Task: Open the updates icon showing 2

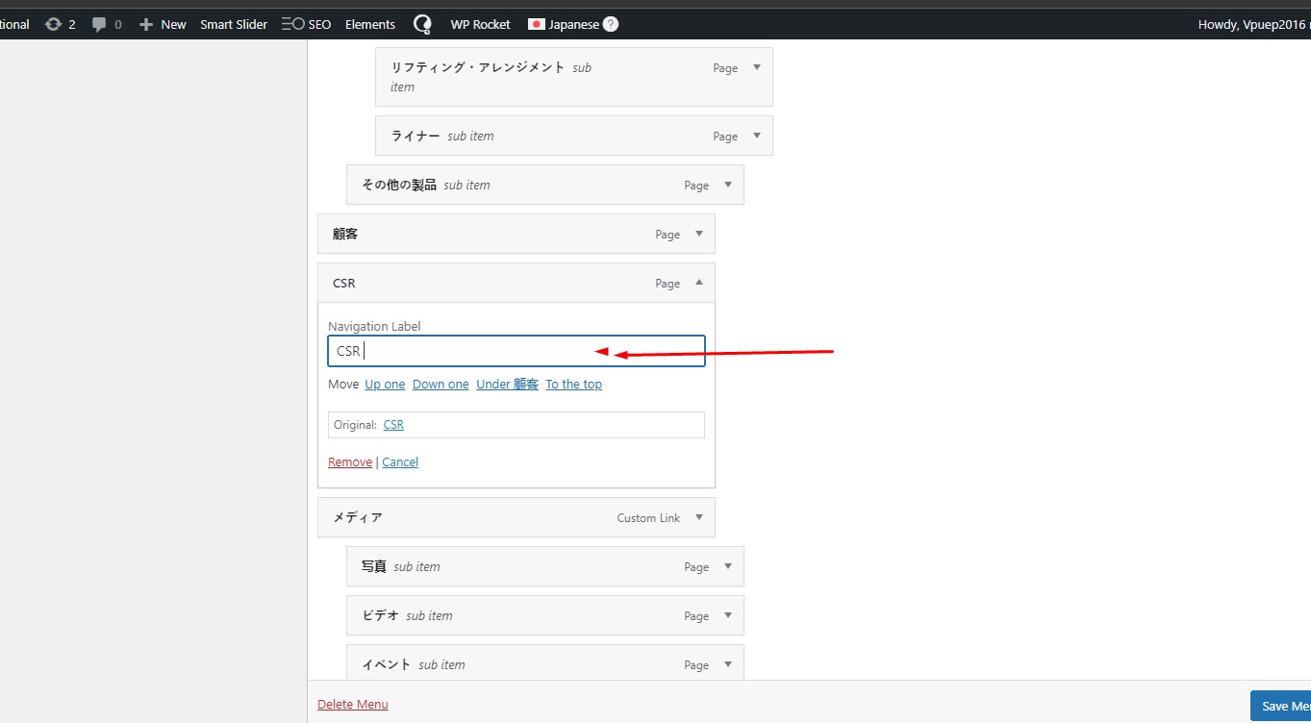Action: point(60,24)
